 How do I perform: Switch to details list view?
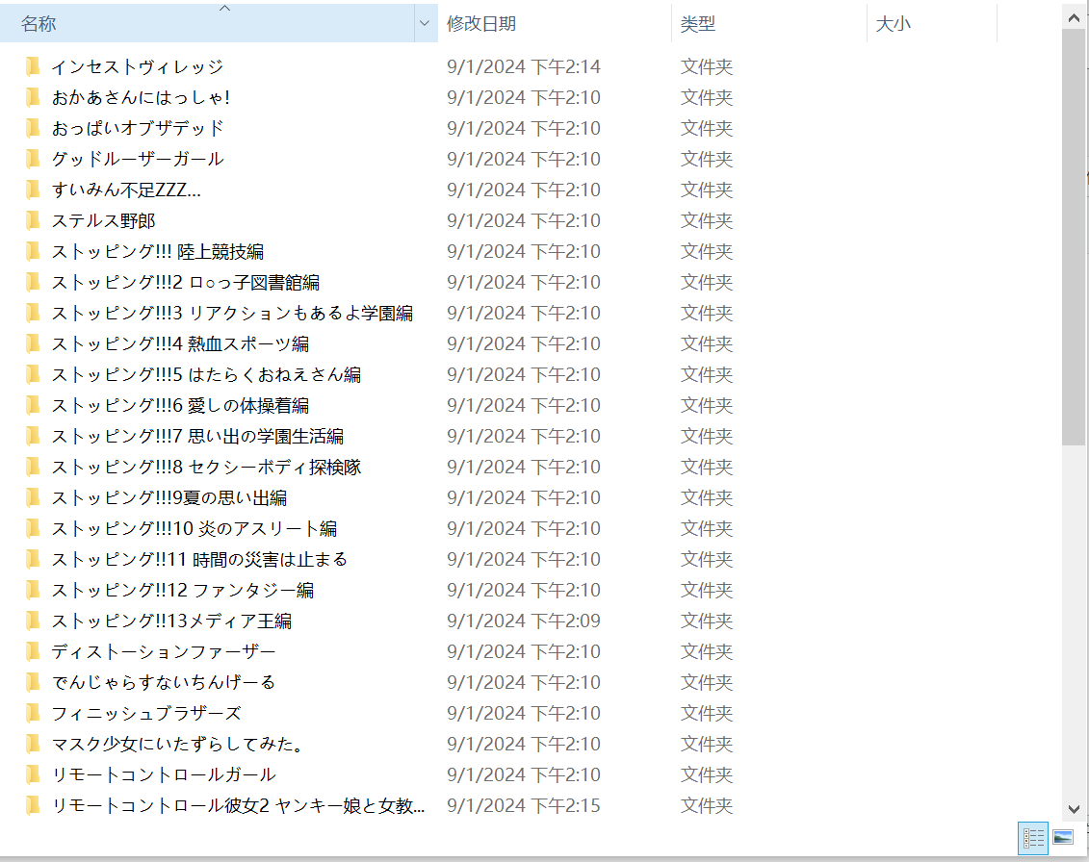(1033, 838)
